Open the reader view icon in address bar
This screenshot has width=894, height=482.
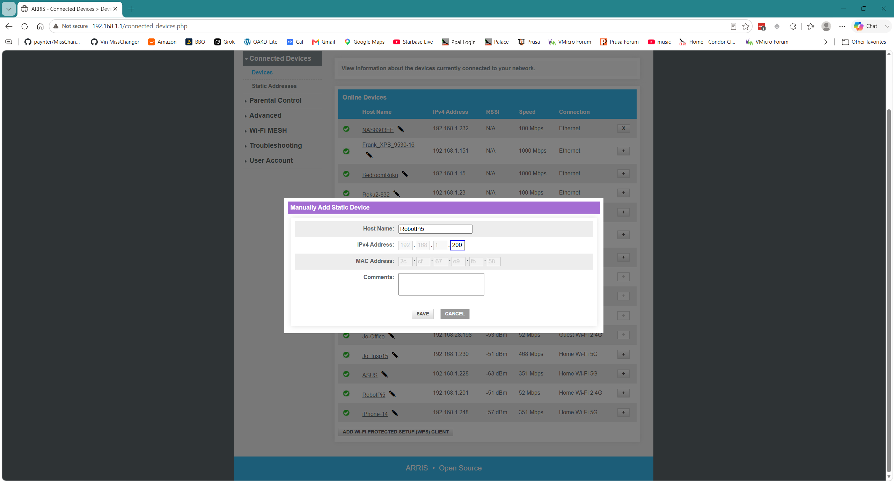[733, 26]
